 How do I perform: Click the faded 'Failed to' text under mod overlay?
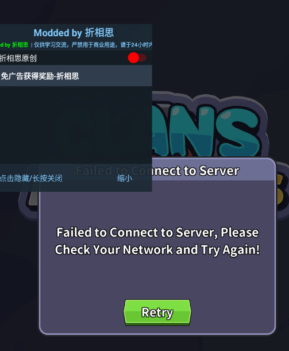(94, 171)
